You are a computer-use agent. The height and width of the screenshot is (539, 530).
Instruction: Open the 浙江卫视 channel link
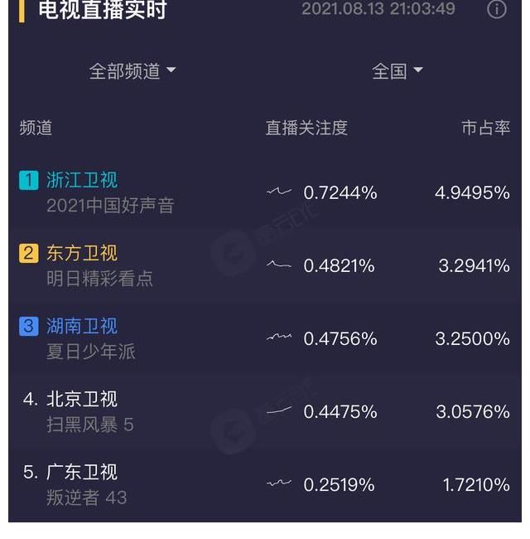(82, 180)
